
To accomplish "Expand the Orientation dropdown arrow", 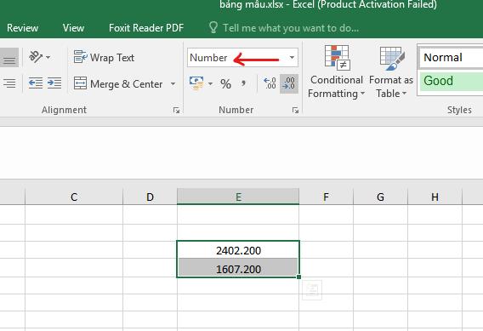I will 48,57.
